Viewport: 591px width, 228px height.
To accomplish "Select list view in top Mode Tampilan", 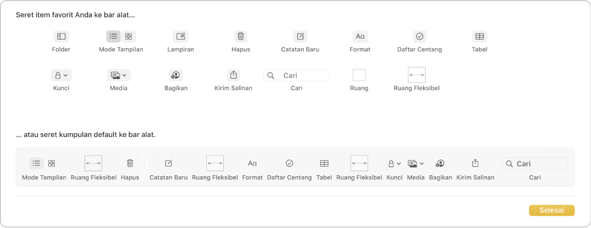I will (x=113, y=36).
